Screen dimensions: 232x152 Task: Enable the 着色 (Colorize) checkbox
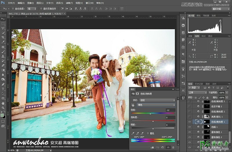pyautogui.click(x=148, y=133)
